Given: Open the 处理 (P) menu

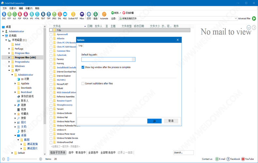Looking at the screenshot, I should pos(13,8).
